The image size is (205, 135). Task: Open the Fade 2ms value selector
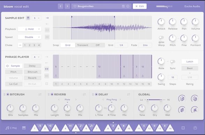[x=145, y=45]
